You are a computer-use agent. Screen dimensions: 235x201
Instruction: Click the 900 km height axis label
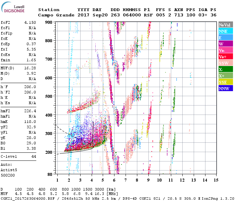(49, 22)
